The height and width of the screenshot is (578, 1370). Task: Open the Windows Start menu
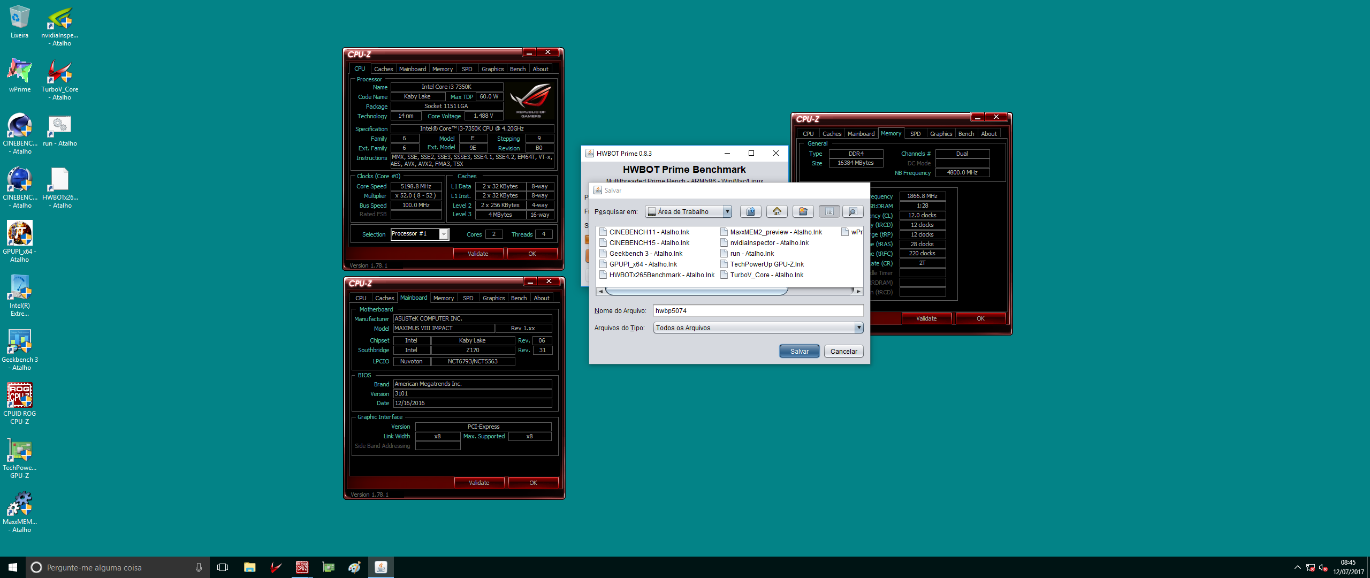(13, 567)
